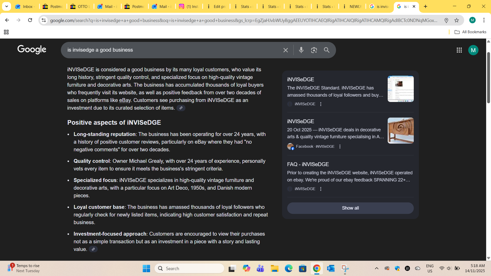Click the source link chip after overview paragraph

(x=181, y=108)
